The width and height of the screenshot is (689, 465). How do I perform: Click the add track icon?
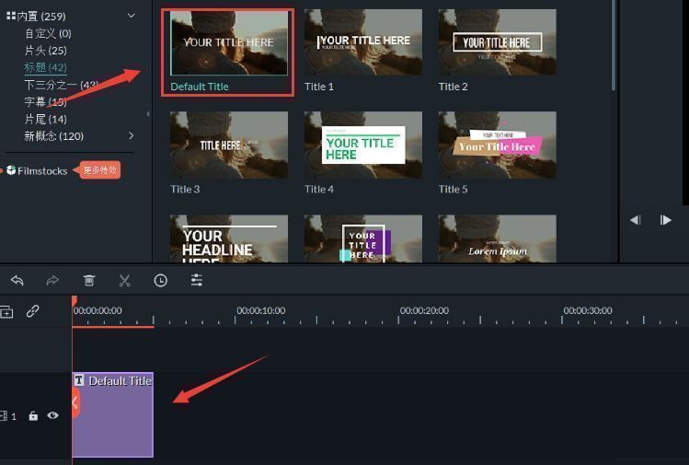6,312
